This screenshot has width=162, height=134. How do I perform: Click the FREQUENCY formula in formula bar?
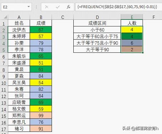[x=117, y=7]
